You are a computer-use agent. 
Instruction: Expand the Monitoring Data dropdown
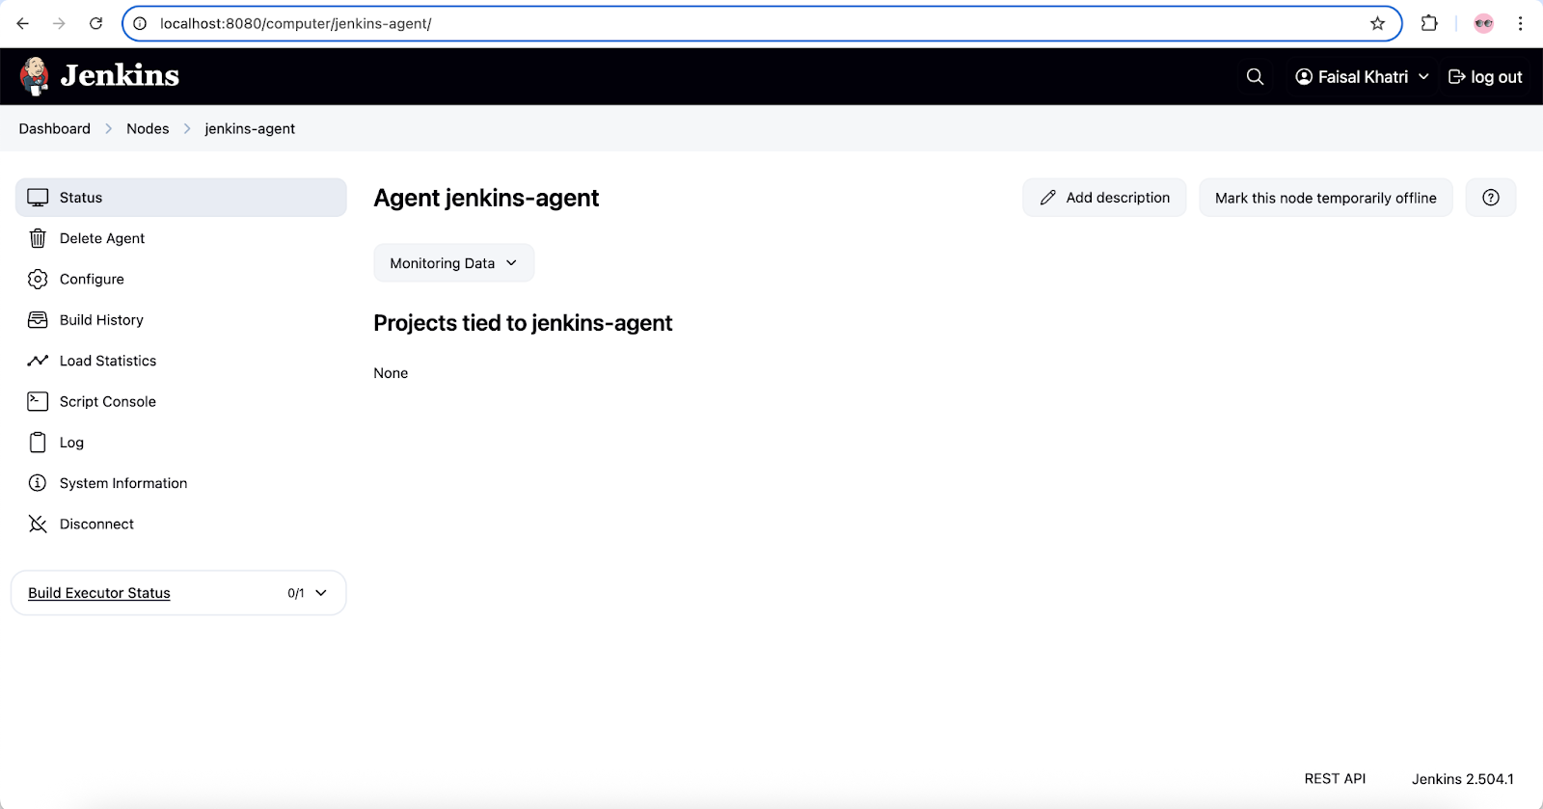[454, 263]
